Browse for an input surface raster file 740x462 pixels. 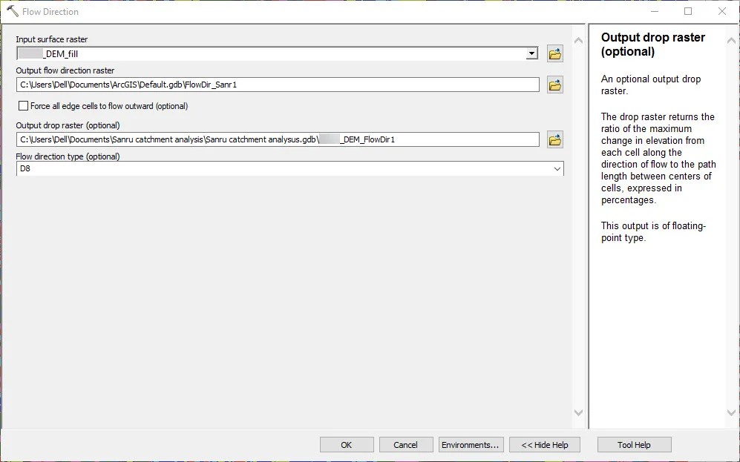554,53
